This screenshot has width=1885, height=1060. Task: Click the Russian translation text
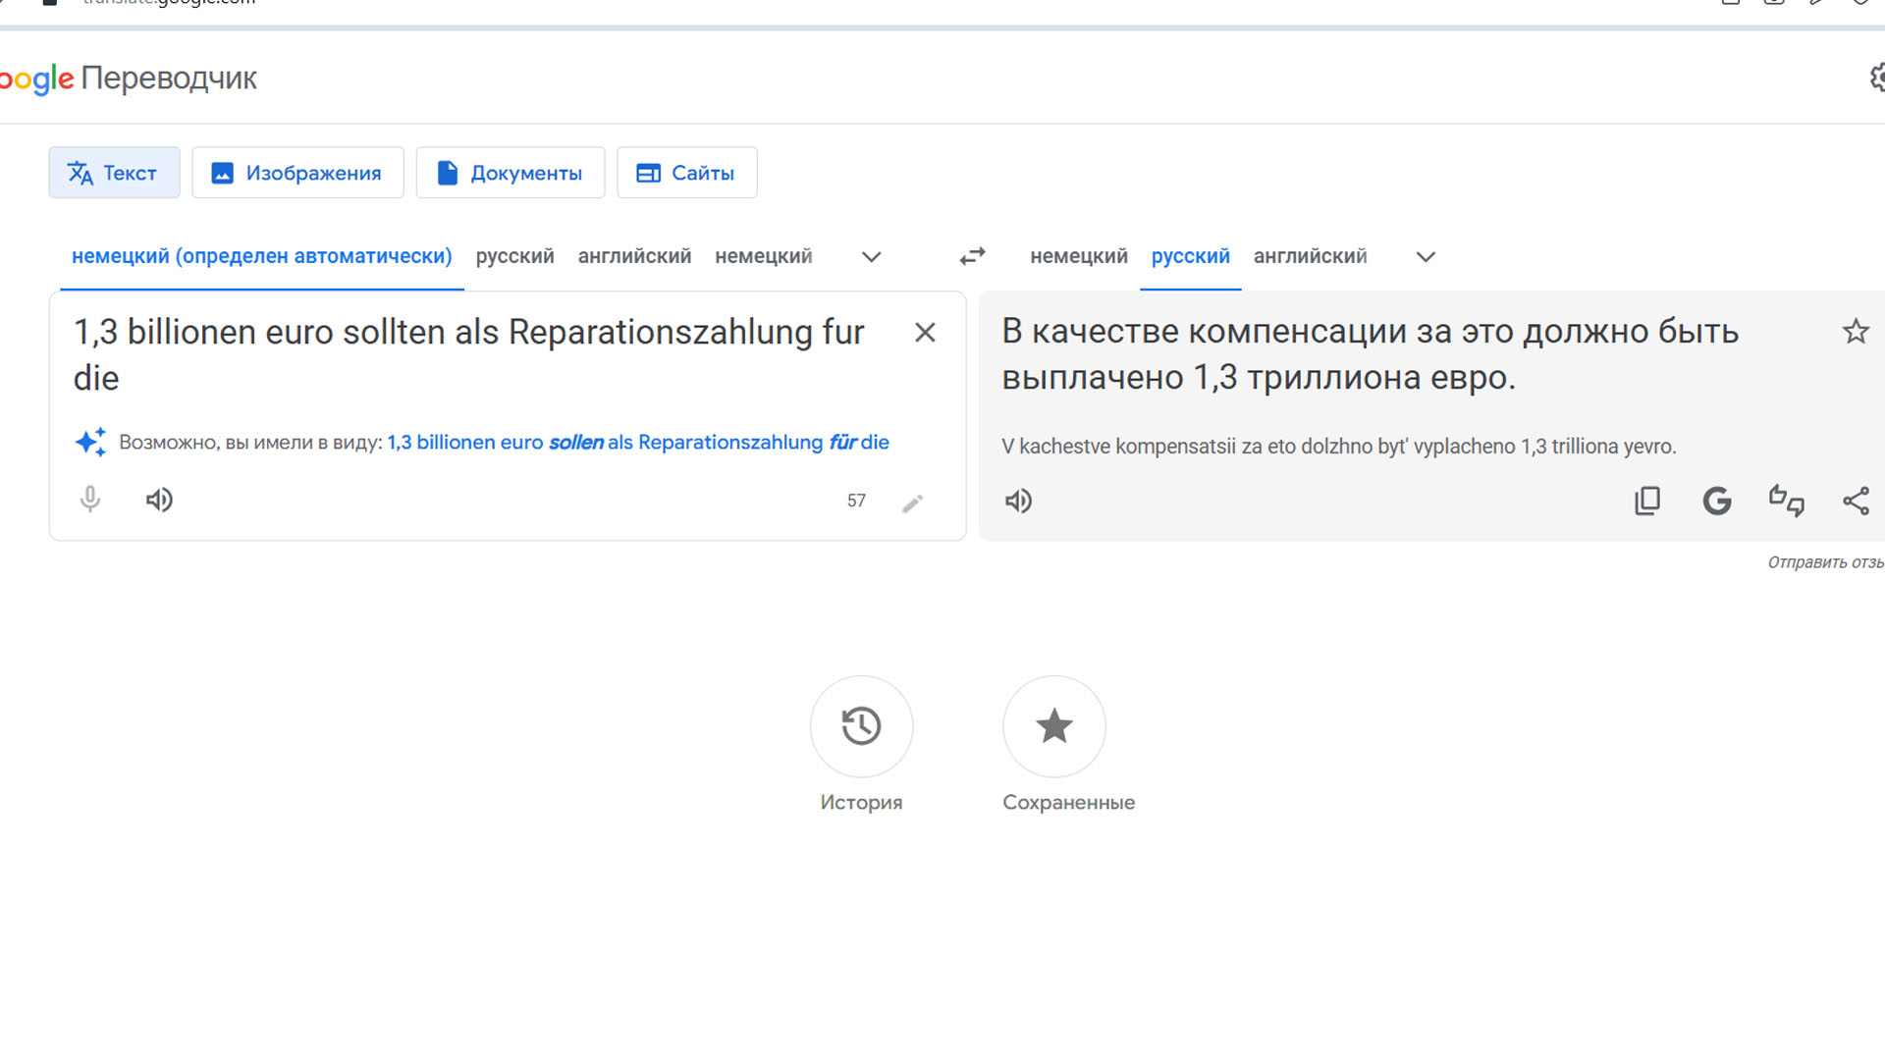click(x=1370, y=354)
